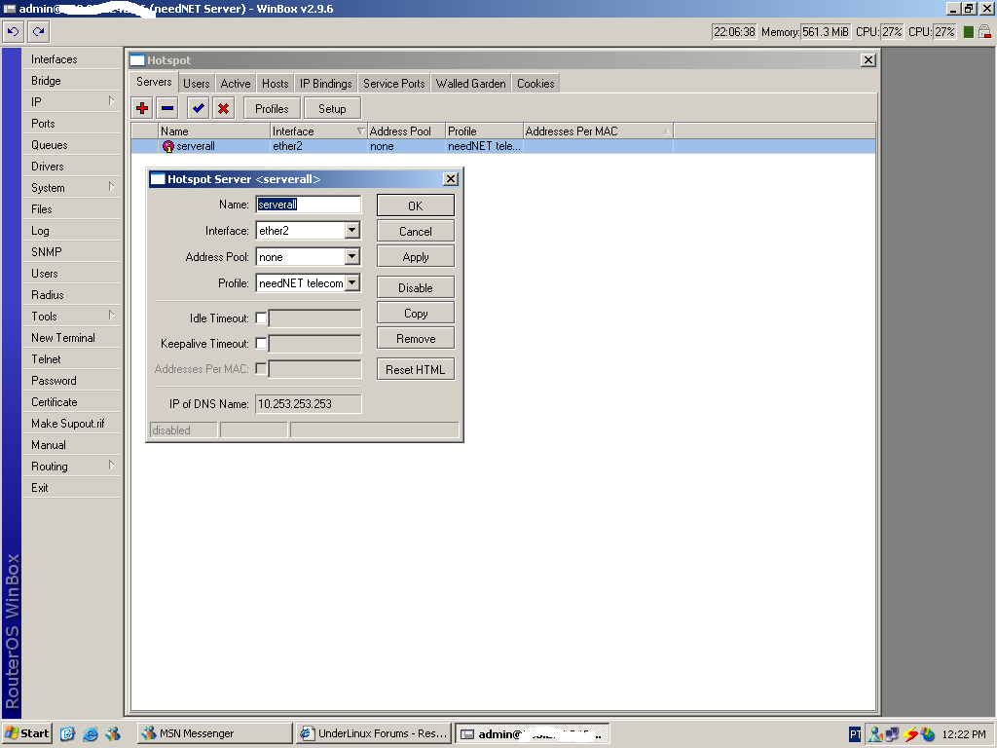Click the Disable button in dialog
This screenshot has width=997, height=748.
[415, 287]
